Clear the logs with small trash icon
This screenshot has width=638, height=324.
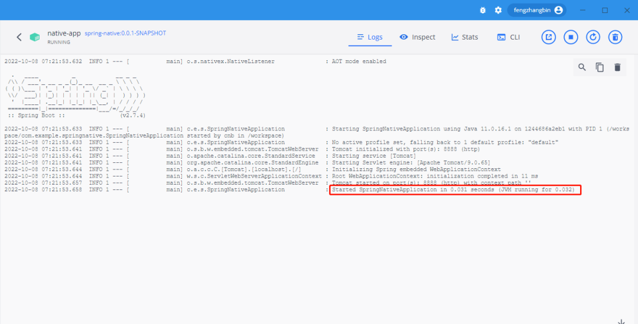(617, 67)
